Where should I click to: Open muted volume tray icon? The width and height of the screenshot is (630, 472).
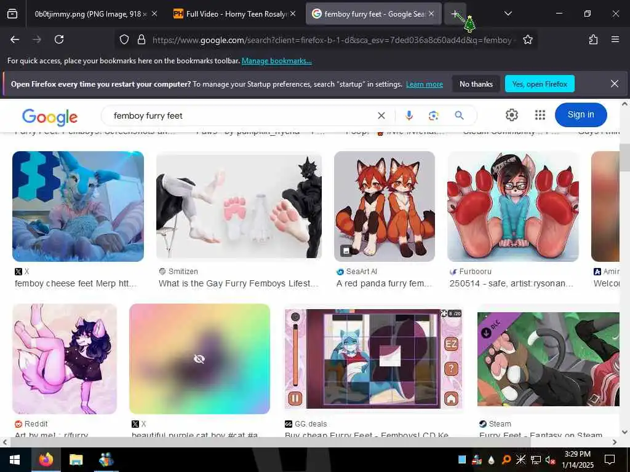(x=550, y=460)
